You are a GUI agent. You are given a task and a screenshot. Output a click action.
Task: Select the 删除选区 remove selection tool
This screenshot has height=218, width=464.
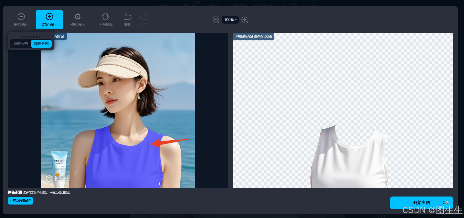[21, 20]
